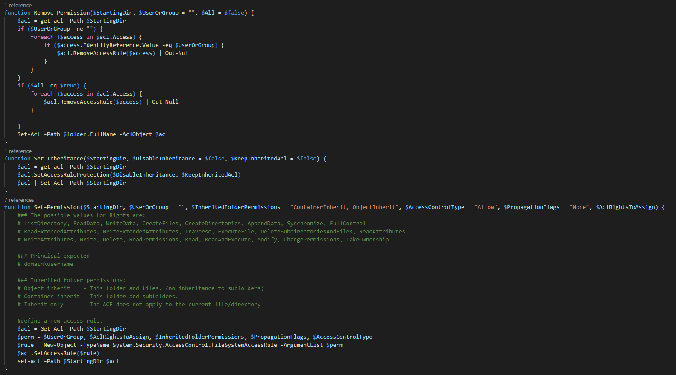The height and width of the screenshot is (375, 676).
Task: Place the cursor on the SetAccessRuleProtection method call
Action: (x=71, y=175)
